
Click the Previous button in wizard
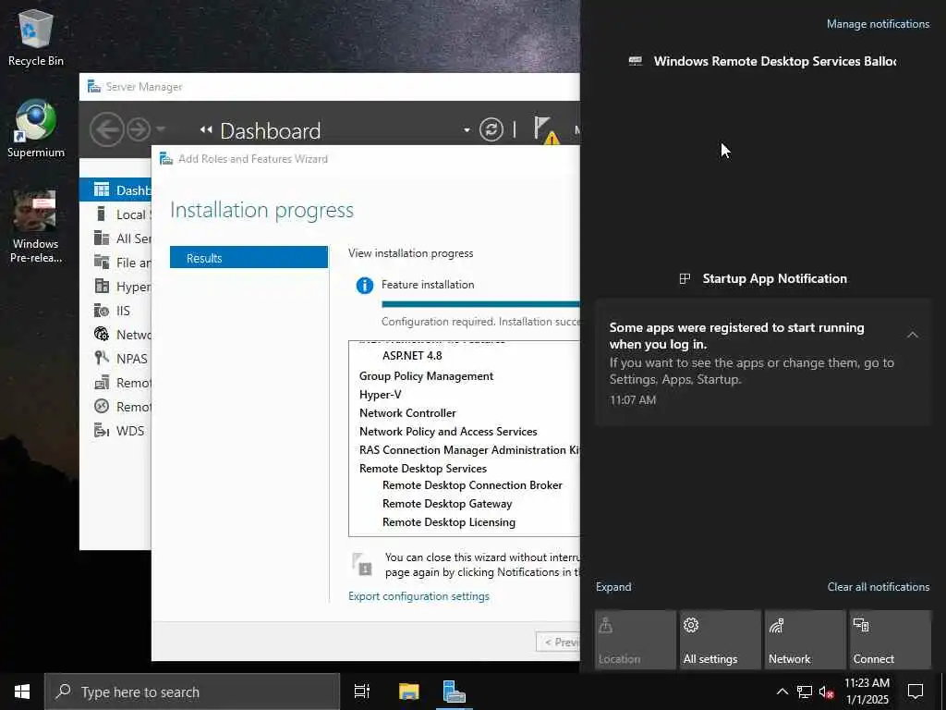[x=557, y=642]
